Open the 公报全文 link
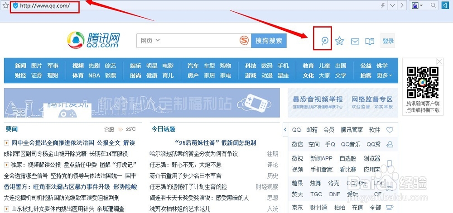Image resolution: width=453 pixels, height=213 pixels. 109,142
